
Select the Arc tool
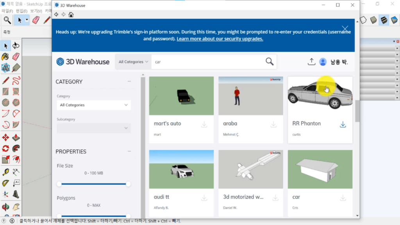(x=5, y=114)
